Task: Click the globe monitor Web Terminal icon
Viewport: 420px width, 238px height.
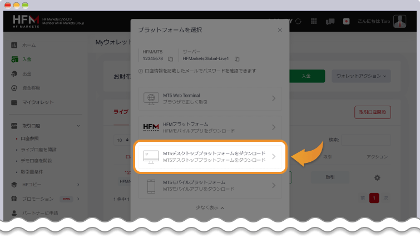Action: coord(151,98)
